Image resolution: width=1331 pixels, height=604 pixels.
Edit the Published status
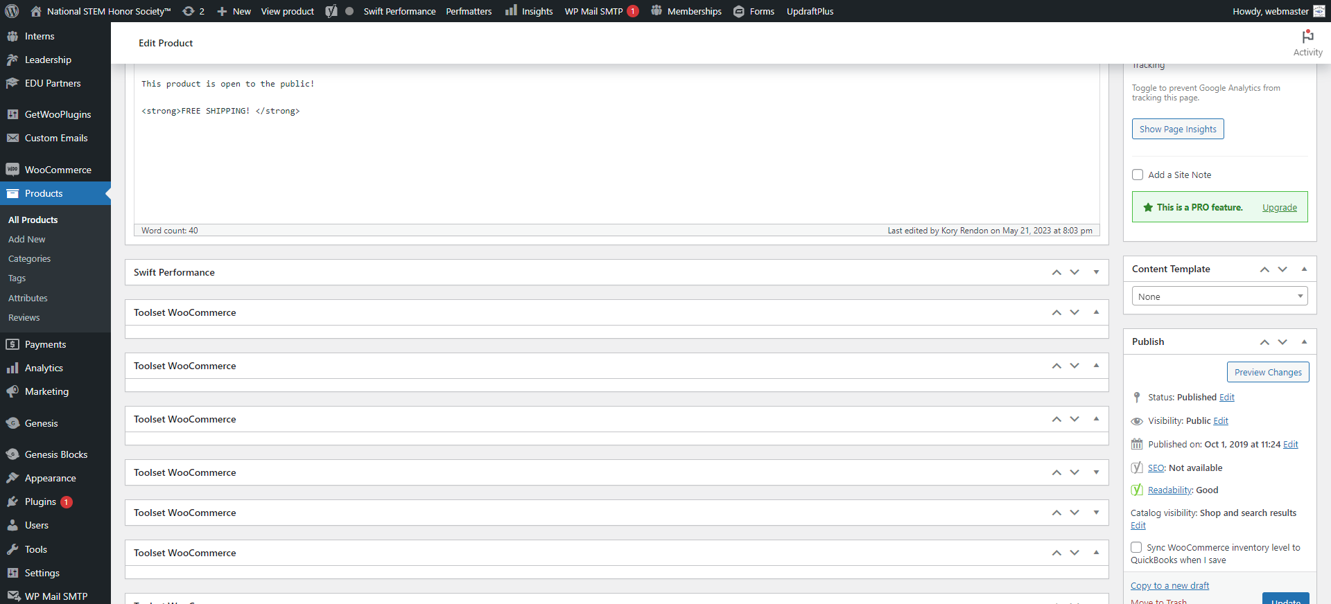(1226, 397)
